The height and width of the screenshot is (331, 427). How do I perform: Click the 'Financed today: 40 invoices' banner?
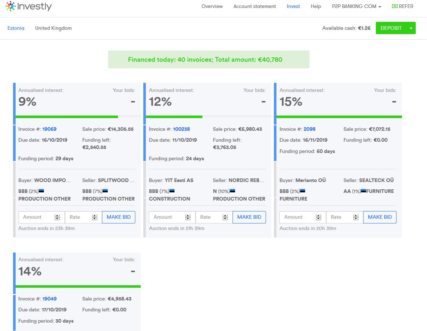pyautogui.click(x=209, y=60)
